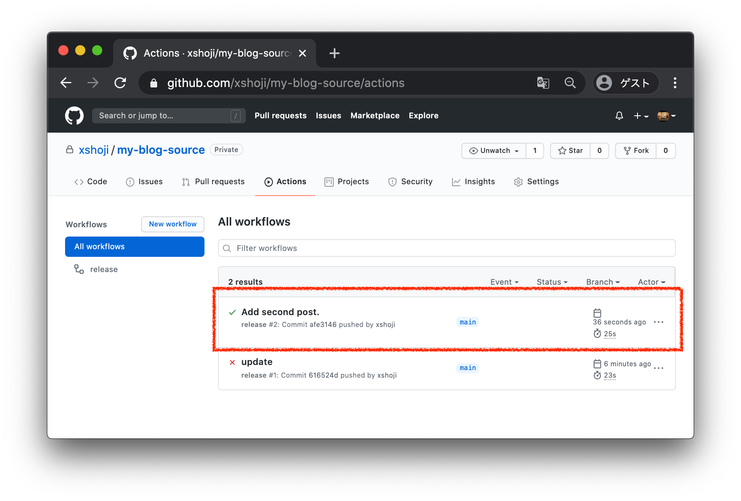Expand the Branch filter dropdown
The width and height of the screenshot is (741, 501).
pyautogui.click(x=602, y=282)
